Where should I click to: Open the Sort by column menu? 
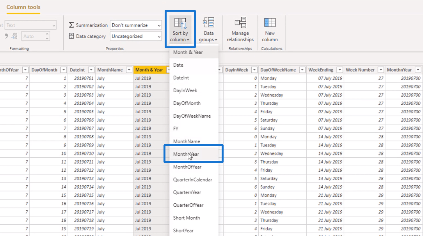(x=180, y=29)
